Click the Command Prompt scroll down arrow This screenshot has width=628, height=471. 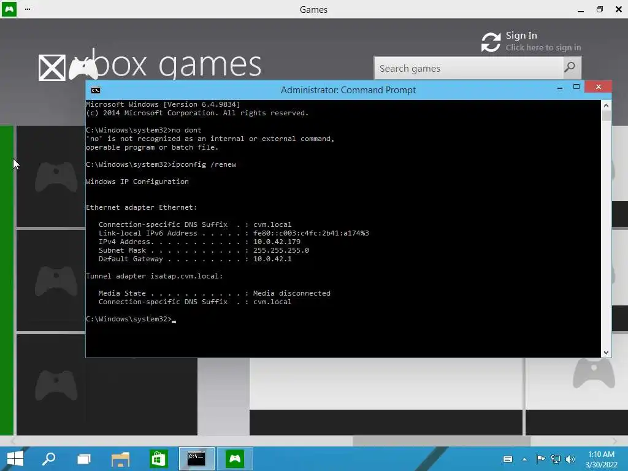point(606,353)
